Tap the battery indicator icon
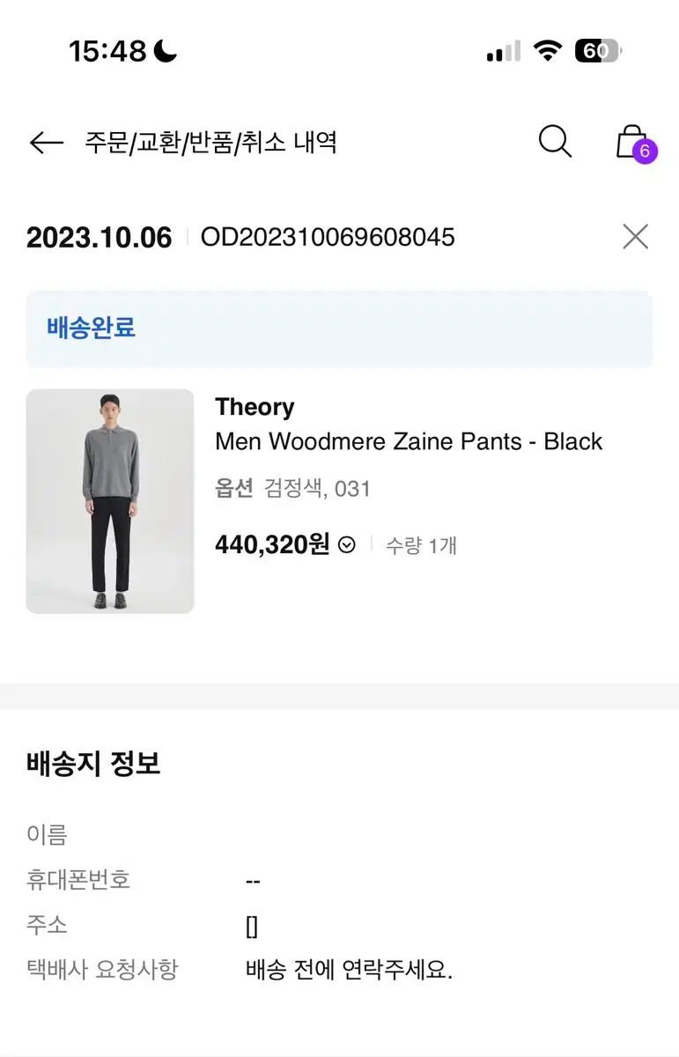Image resolution: width=679 pixels, height=1057 pixels. point(598,51)
